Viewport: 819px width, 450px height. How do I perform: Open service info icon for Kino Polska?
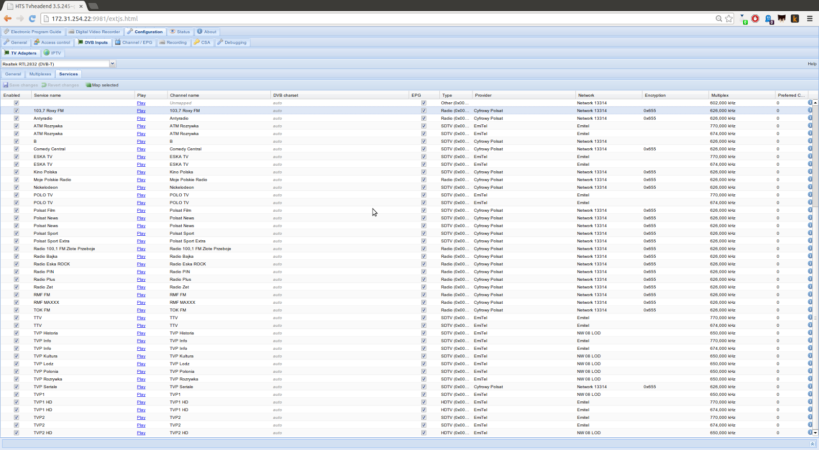[x=810, y=172]
